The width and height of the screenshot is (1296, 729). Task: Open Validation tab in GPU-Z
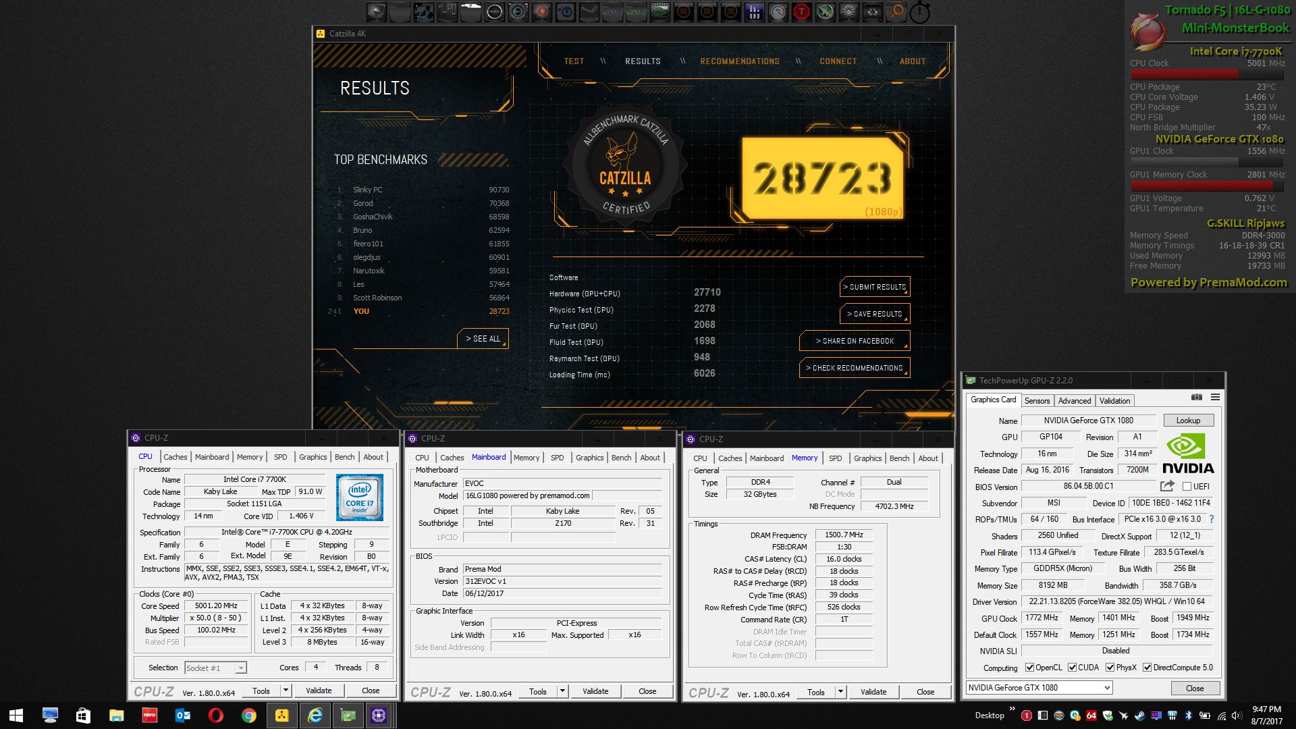[x=1114, y=401]
